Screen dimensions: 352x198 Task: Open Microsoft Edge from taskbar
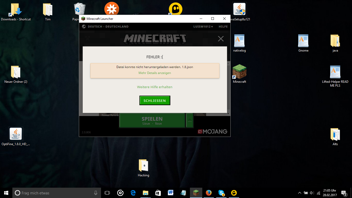133,193
